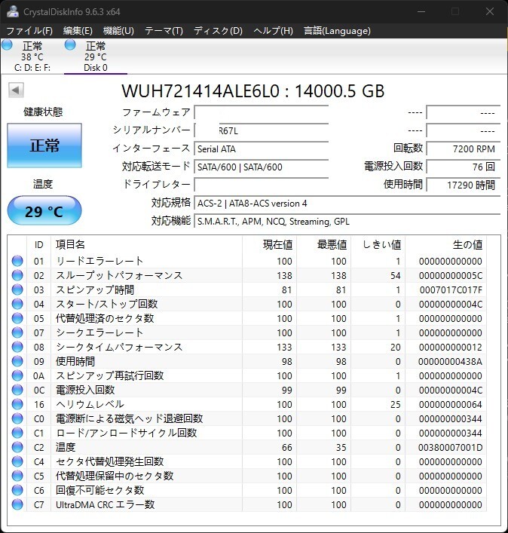Click the status orb for ID C2 row
The height and width of the screenshot is (533, 508).
click(17, 447)
